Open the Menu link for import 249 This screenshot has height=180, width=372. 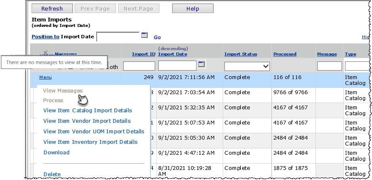coord(45,77)
